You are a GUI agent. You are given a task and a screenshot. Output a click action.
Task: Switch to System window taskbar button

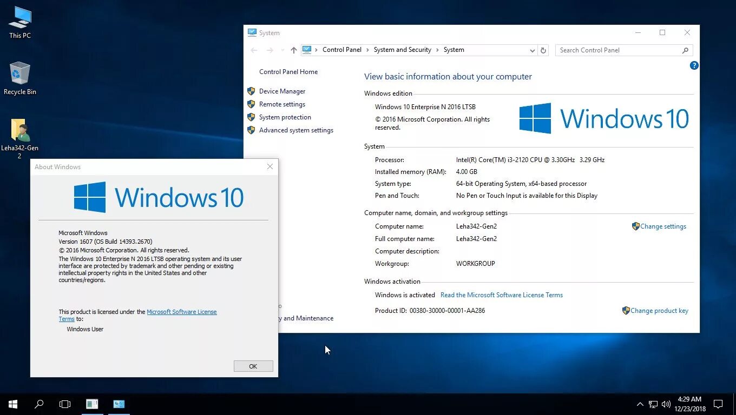coord(119,404)
